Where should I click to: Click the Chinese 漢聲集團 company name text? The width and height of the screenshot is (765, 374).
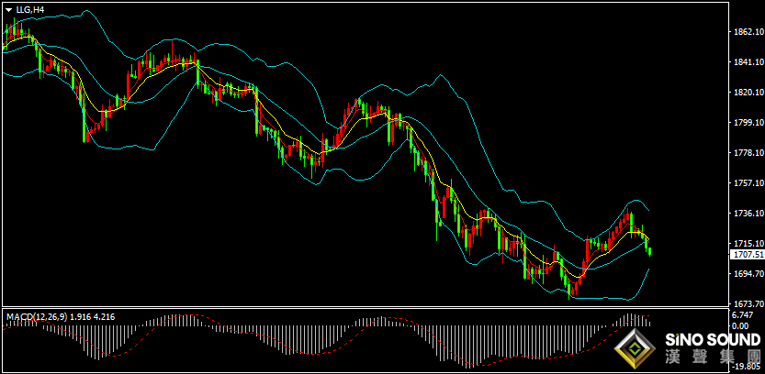pyautogui.click(x=713, y=357)
